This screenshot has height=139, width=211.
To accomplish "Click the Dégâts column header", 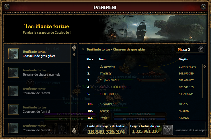I will (x=183, y=59).
